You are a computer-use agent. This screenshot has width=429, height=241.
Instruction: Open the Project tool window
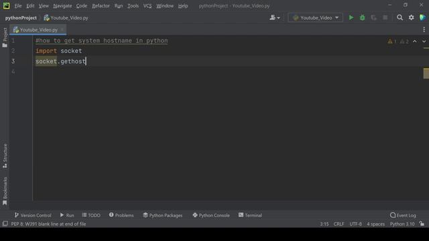[5, 37]
